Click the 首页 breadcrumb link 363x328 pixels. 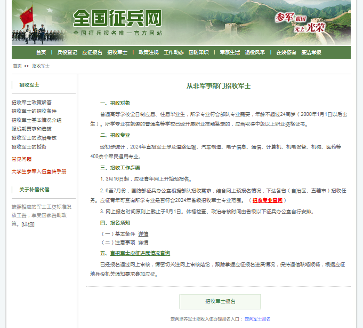pyautogui.click(x=17, y=66)
